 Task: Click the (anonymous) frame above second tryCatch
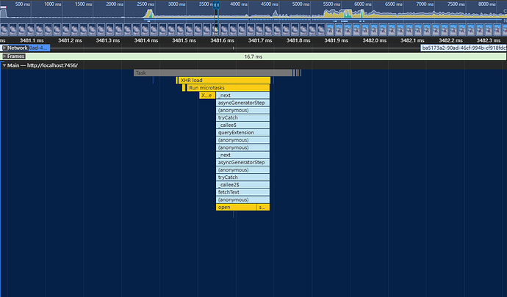click(x=242, y=170)
